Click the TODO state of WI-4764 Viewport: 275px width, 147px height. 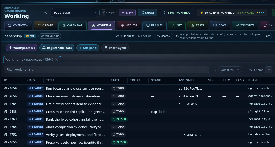[118, 104]
